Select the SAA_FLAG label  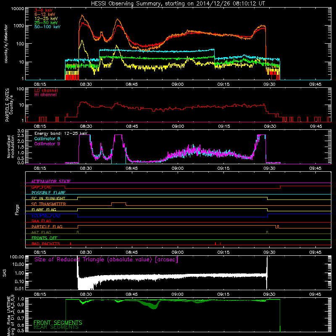[x=41, y=221]
